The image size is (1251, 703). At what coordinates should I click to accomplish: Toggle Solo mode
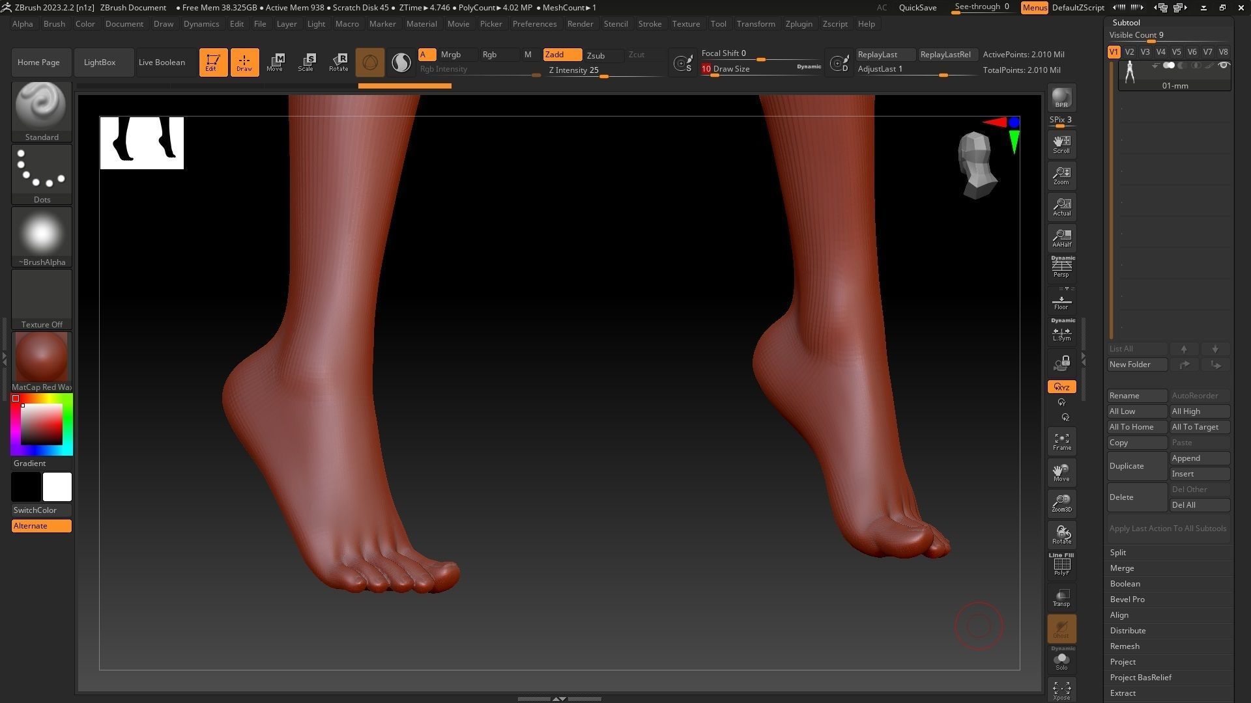(x=1061, y=659)
